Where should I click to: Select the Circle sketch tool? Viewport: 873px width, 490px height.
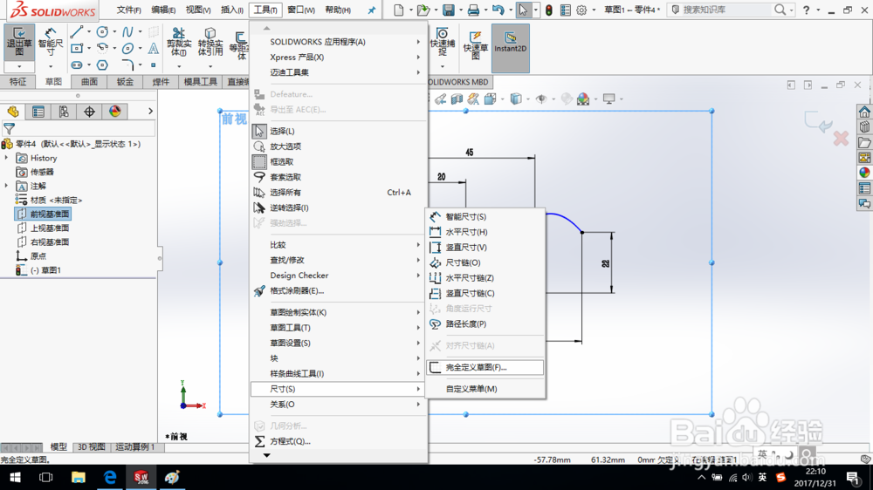point(102,32)
